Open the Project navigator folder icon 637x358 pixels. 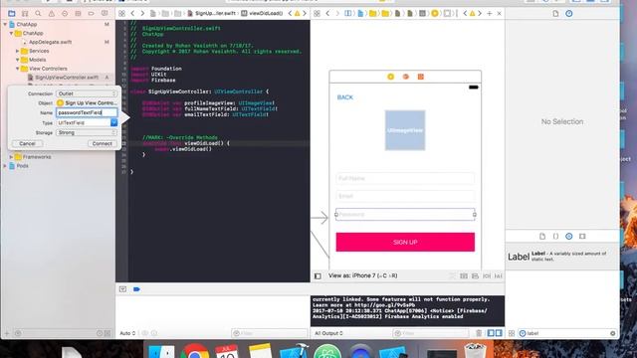(12, 13)
